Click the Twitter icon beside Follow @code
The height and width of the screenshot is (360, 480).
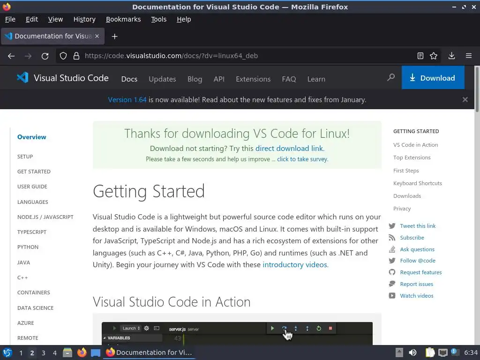click(x=392, y=261)
